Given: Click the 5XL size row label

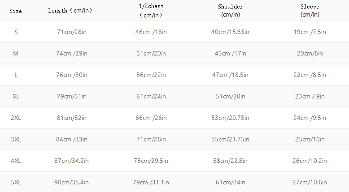Looking at the screenshot, I should 16,183.
